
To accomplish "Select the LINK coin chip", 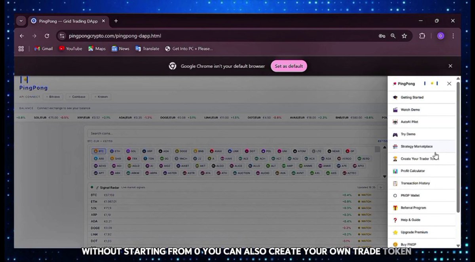I will click(233, 151).
